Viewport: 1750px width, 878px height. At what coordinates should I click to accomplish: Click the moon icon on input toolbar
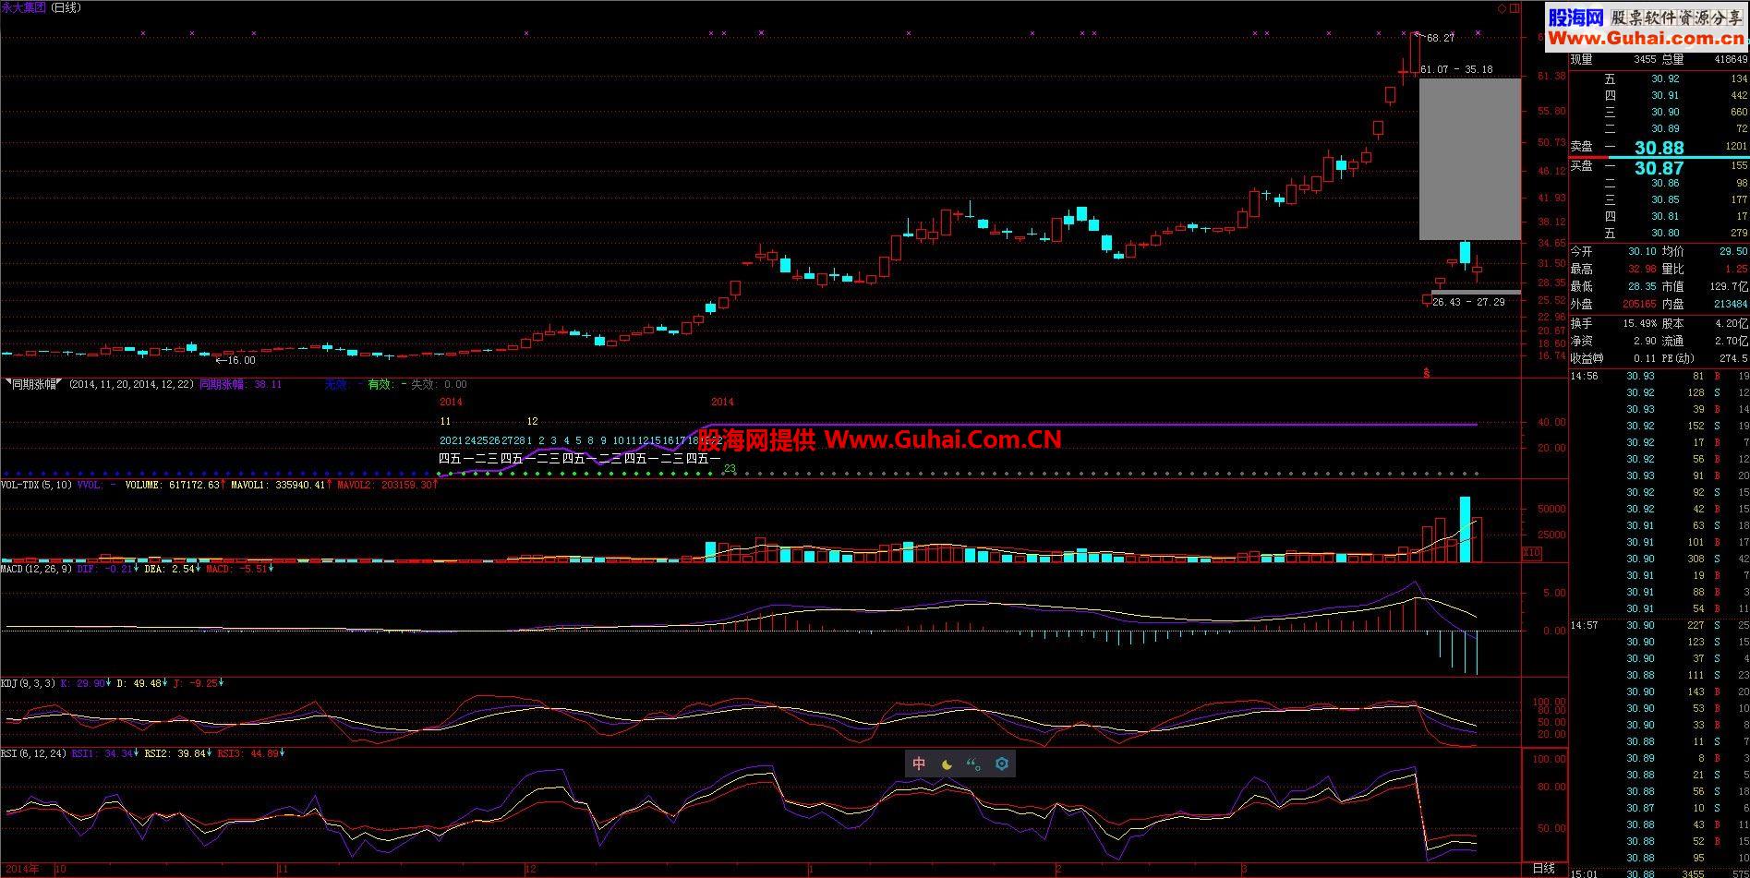(x=947, y=764)
